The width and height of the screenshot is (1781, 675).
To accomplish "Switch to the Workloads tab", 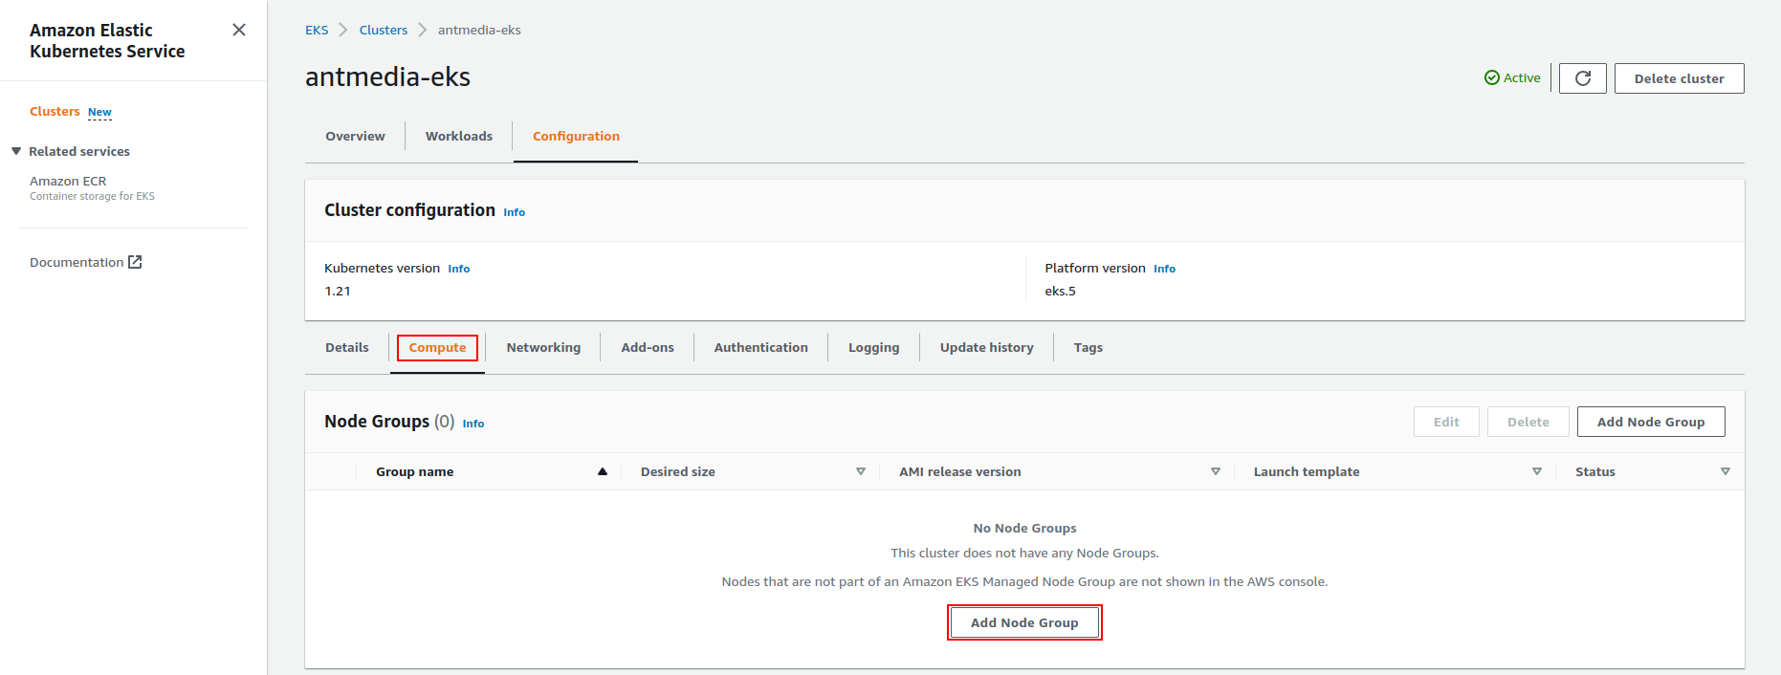I will tap(459, 136).
